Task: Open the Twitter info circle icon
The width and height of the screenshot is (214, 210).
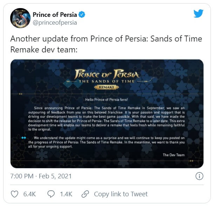Action: tap(199, 176)
